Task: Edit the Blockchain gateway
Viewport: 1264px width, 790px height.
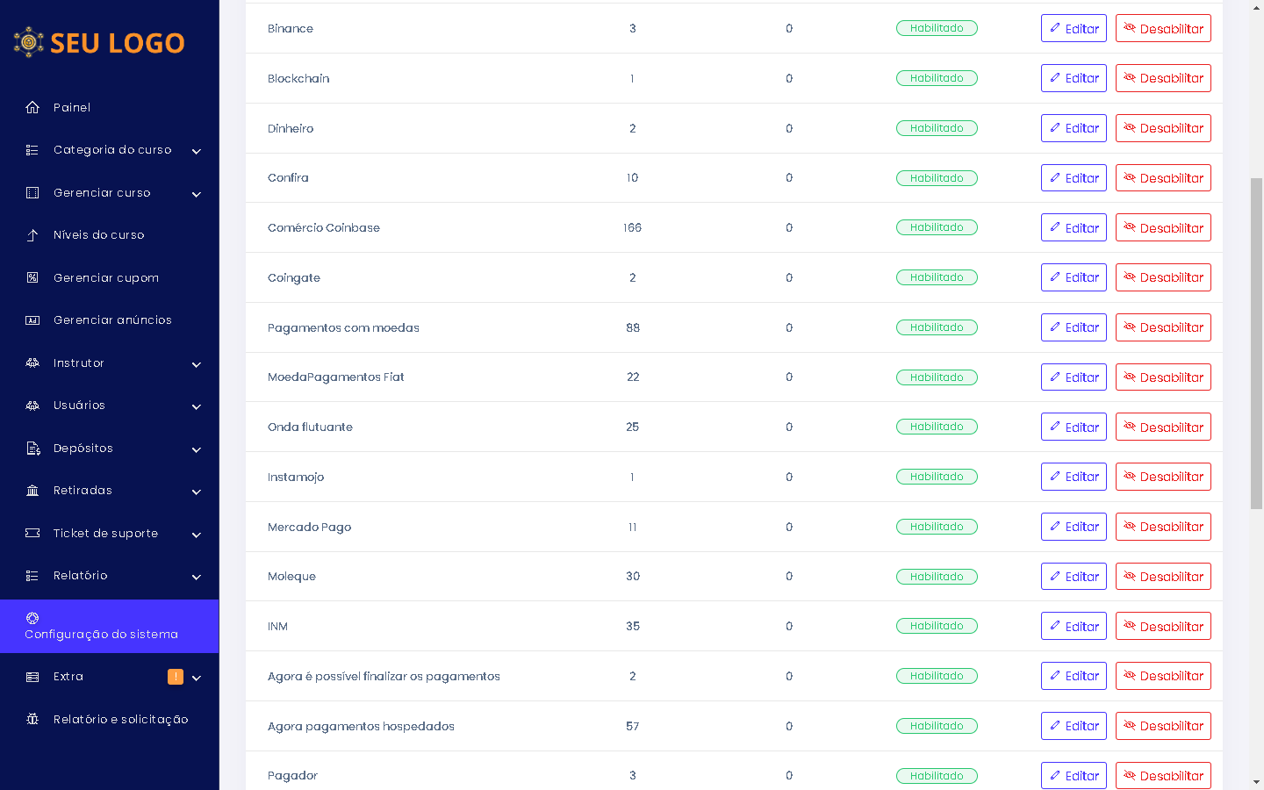Action: [x=1074, y=78]
